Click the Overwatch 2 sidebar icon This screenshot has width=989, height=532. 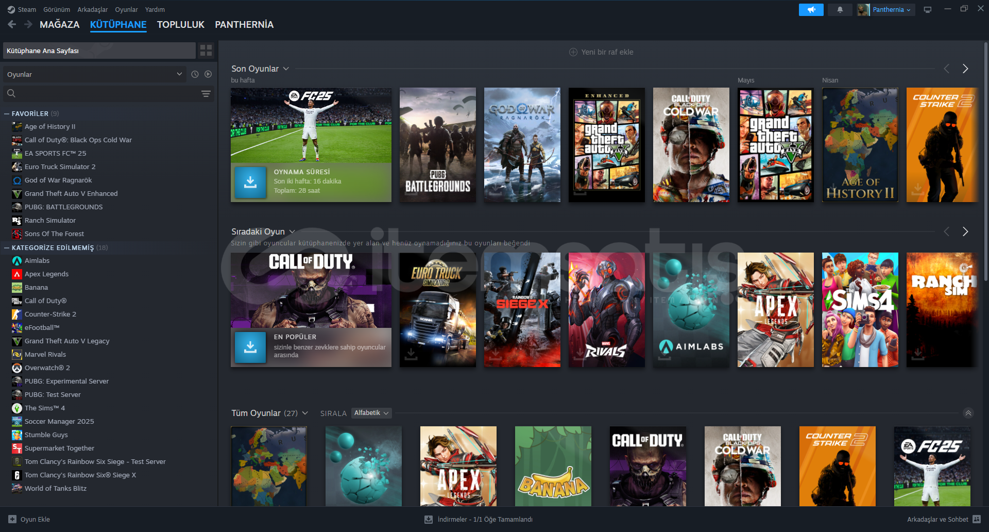pos(17,368)
